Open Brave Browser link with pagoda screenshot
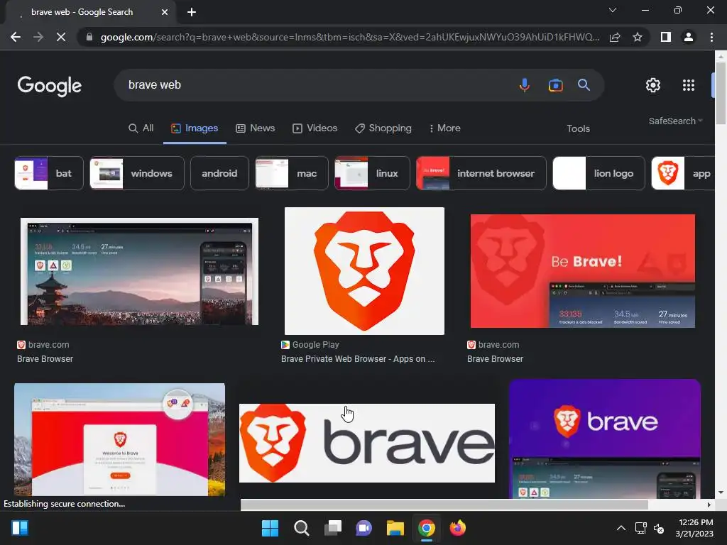This screenshot has width=727, height=545. point(45,358)
